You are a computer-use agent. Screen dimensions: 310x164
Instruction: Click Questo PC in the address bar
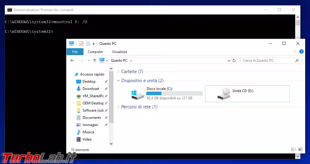point(119,60)
